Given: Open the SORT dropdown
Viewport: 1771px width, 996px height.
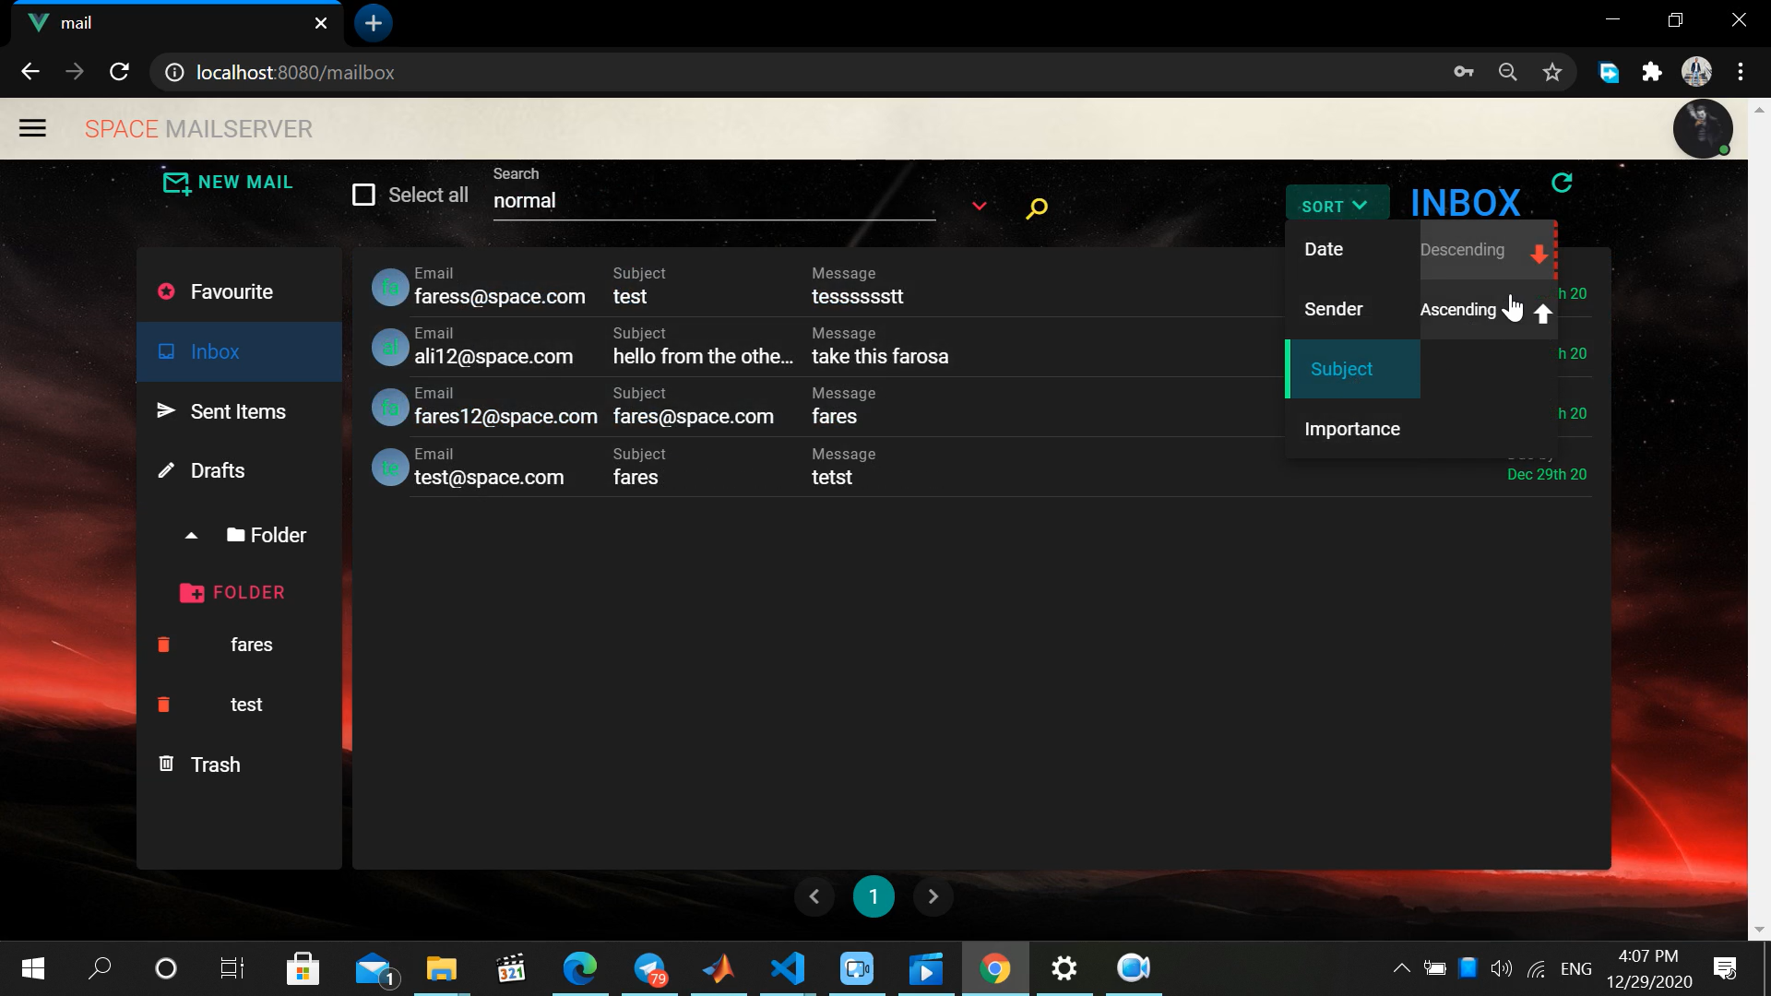Looking at the screenshot, I should pos(1335,206).
